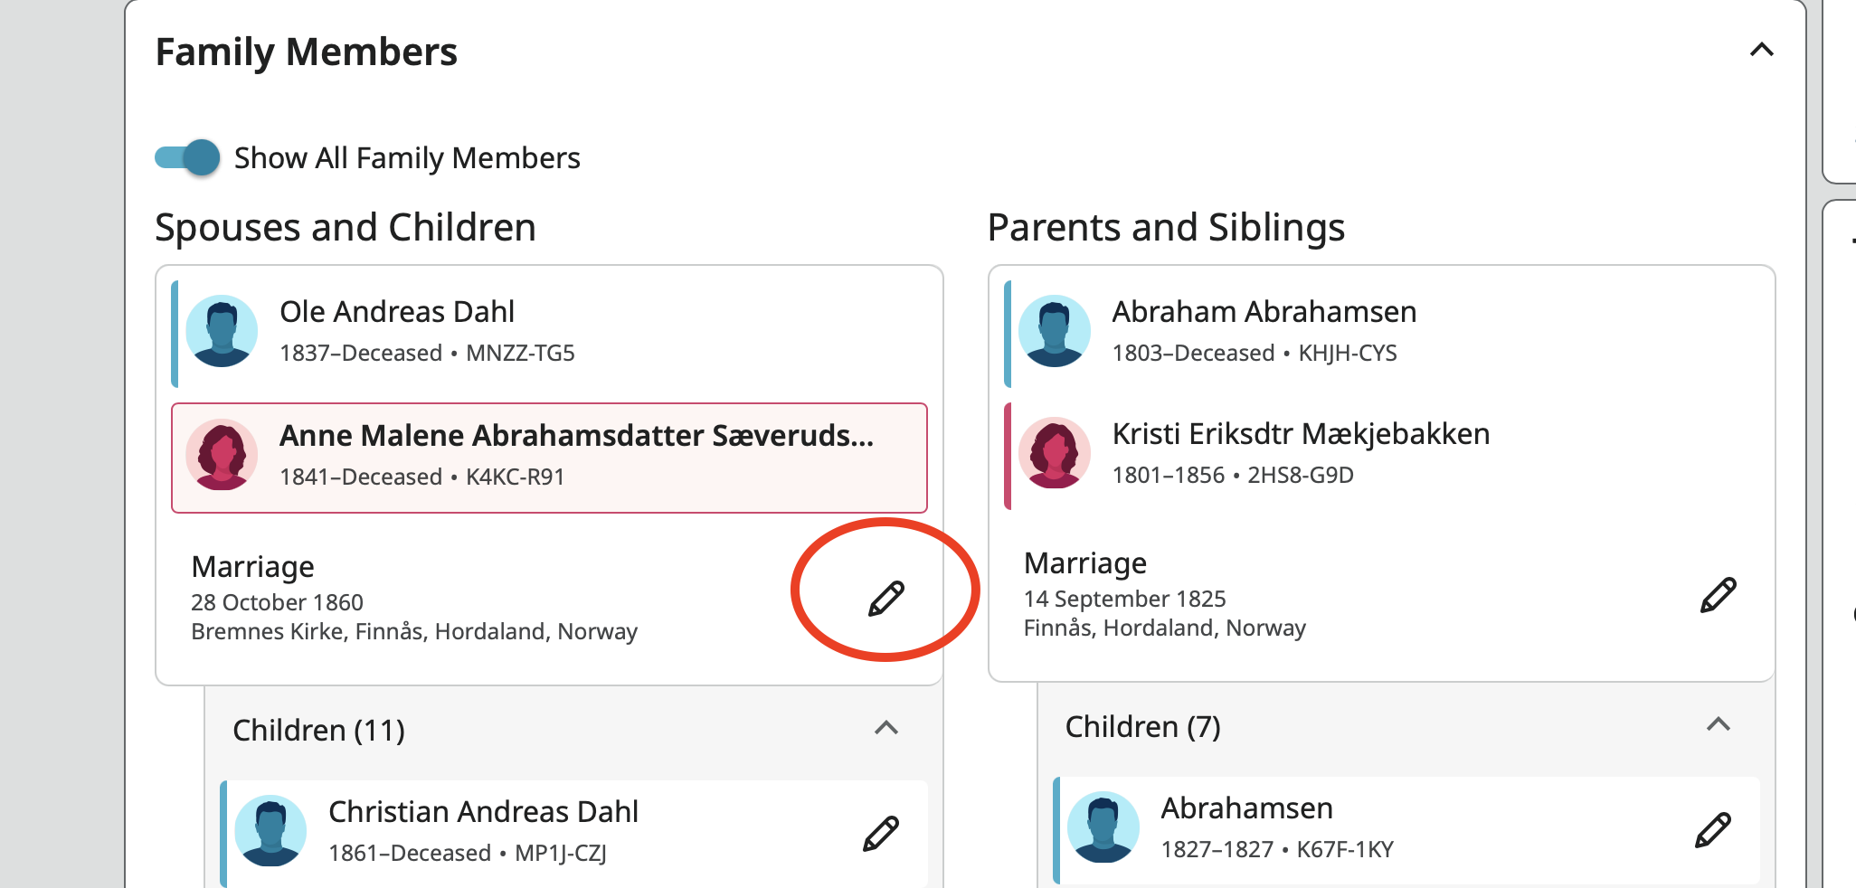Edit marriage of Ole Andreas Dahl couple
1856x888 pixels.
885,598
